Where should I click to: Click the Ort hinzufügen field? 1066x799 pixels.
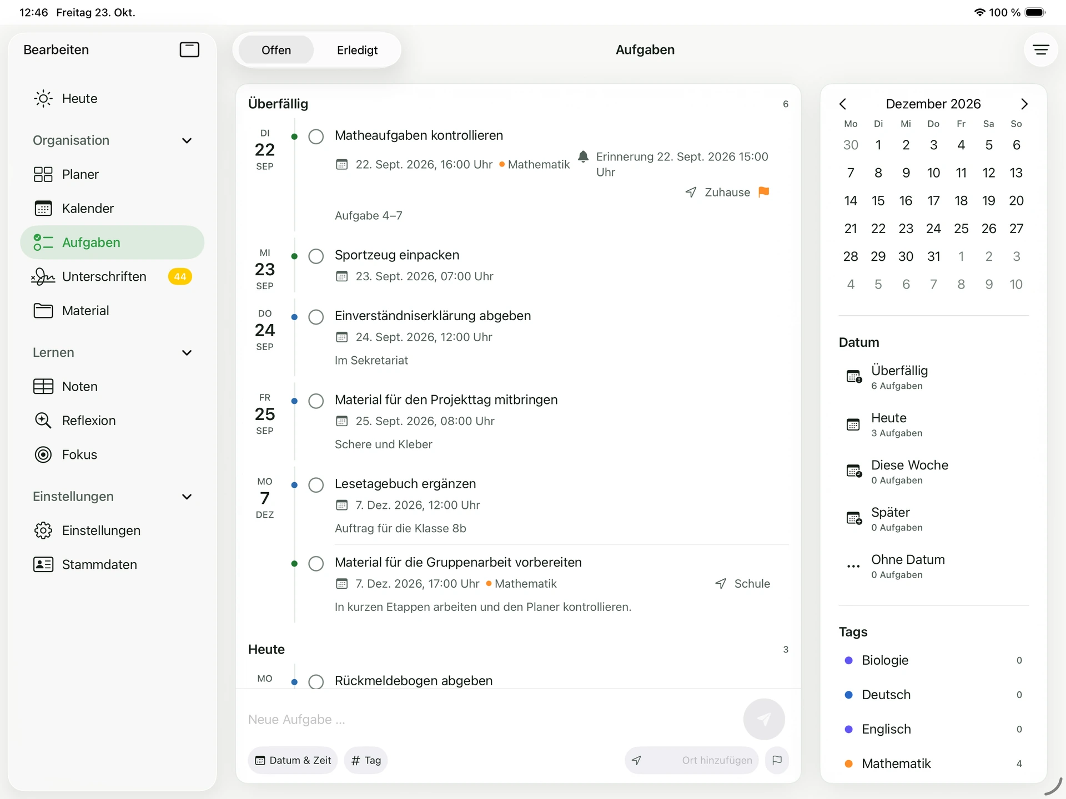(692, 760)
